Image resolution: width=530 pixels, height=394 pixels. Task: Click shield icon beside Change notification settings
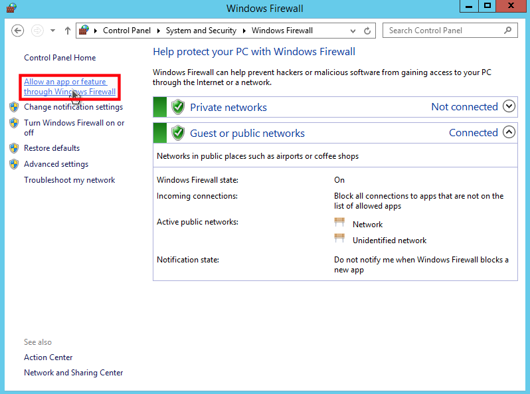click(x=13, y=107)
